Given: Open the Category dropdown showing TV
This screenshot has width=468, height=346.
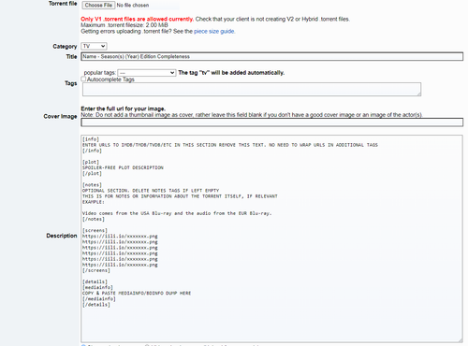Looking at the screenshot, I should point(94,46).
